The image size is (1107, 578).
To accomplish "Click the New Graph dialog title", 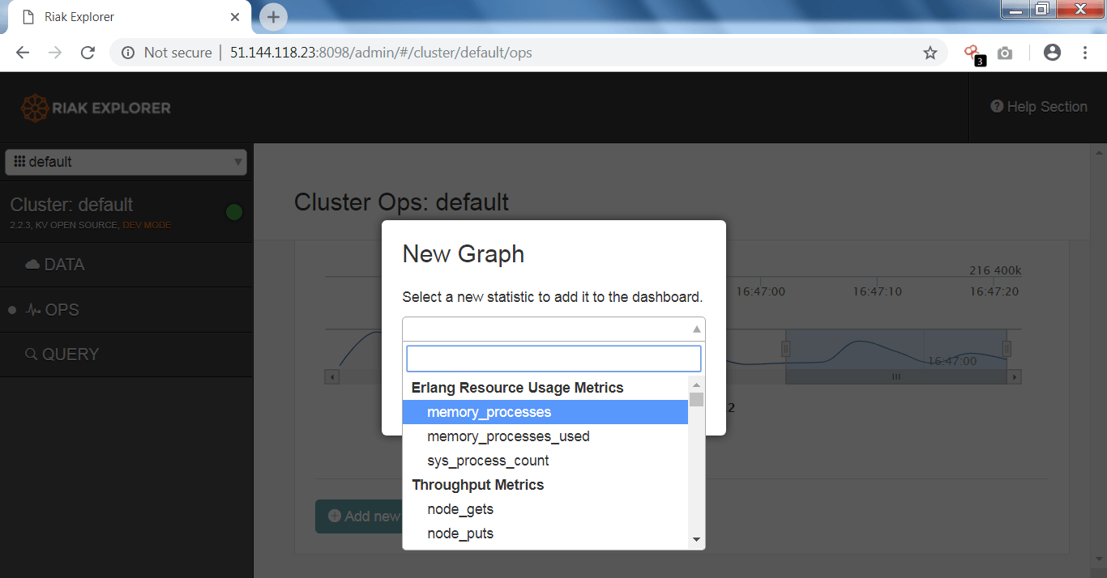I will click(x=464, y=254).
